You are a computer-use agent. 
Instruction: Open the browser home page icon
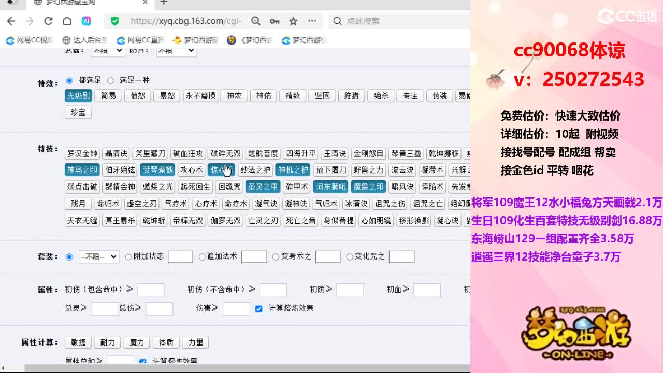point(67,21)
